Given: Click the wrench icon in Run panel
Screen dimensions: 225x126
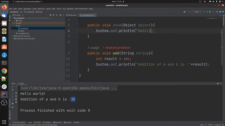Looking at the screenshot, I should coord(13,90).
